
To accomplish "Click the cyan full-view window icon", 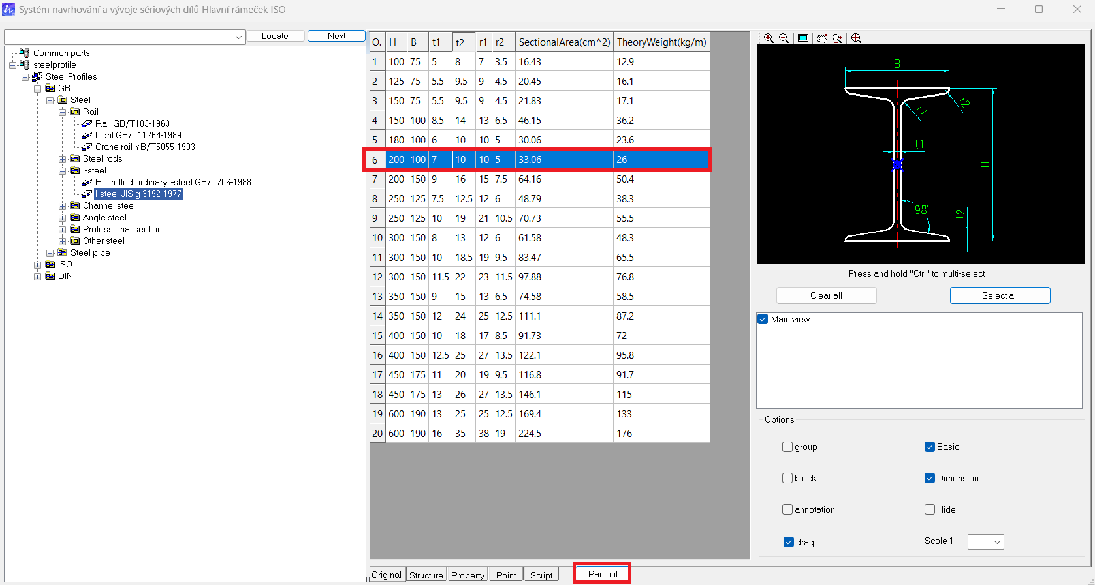I will pos(803,38).
